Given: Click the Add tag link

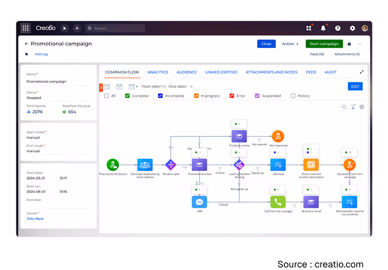Looking at the screenshot, I should pyautogui.click(x=42, y=54).
